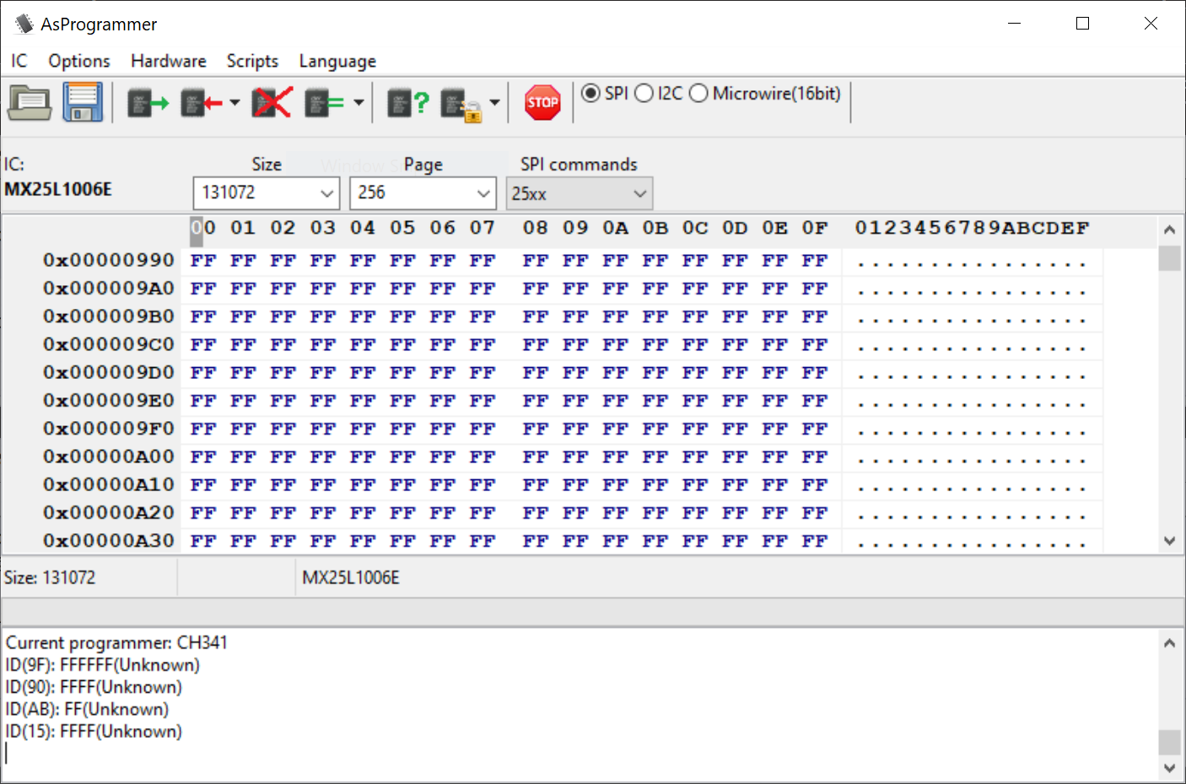Click the AsProgrammer chip icon in the title bar
The image size is (1186, 784).
(24, 24)
